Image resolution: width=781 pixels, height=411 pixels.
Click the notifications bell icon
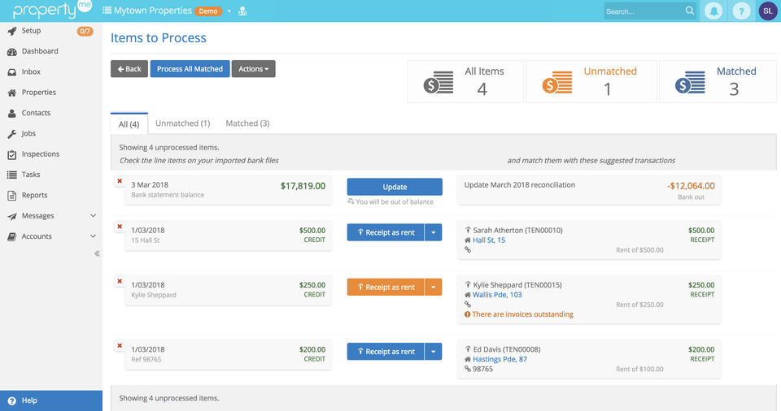pyautogui.click(x=713, y=11)
